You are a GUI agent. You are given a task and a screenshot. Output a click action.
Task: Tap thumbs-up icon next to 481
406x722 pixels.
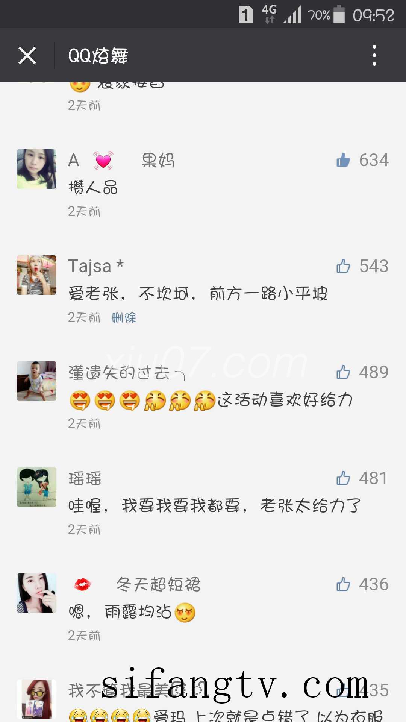[343, 478]
